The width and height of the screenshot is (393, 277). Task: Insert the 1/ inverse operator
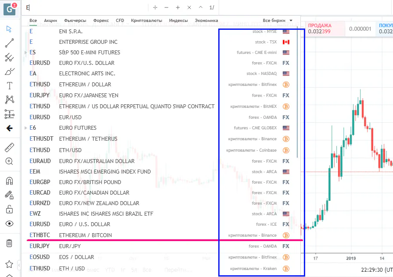click(x=212, y=7)
